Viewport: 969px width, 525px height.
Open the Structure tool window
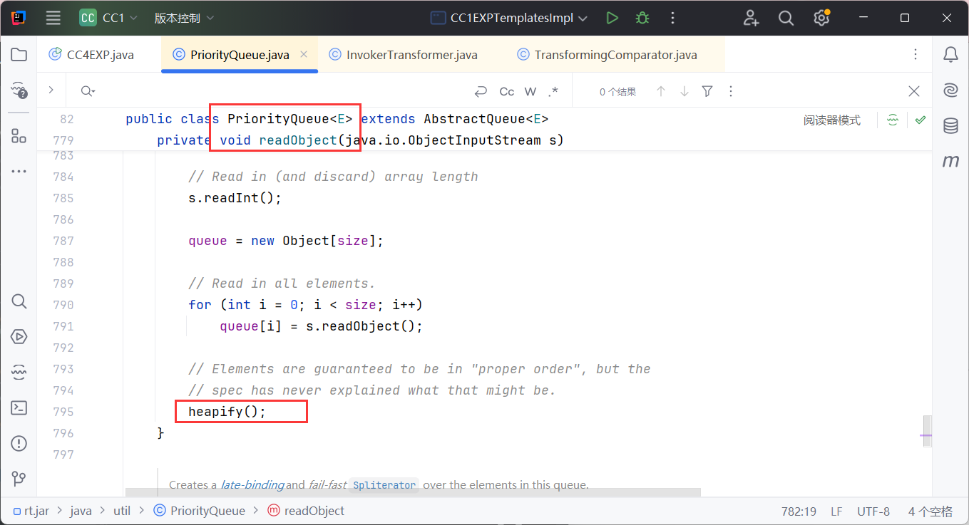pos(19,137)
